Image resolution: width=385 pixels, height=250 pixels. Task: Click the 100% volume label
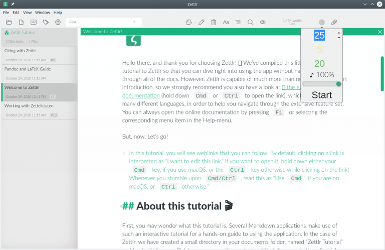click(325, 75)
